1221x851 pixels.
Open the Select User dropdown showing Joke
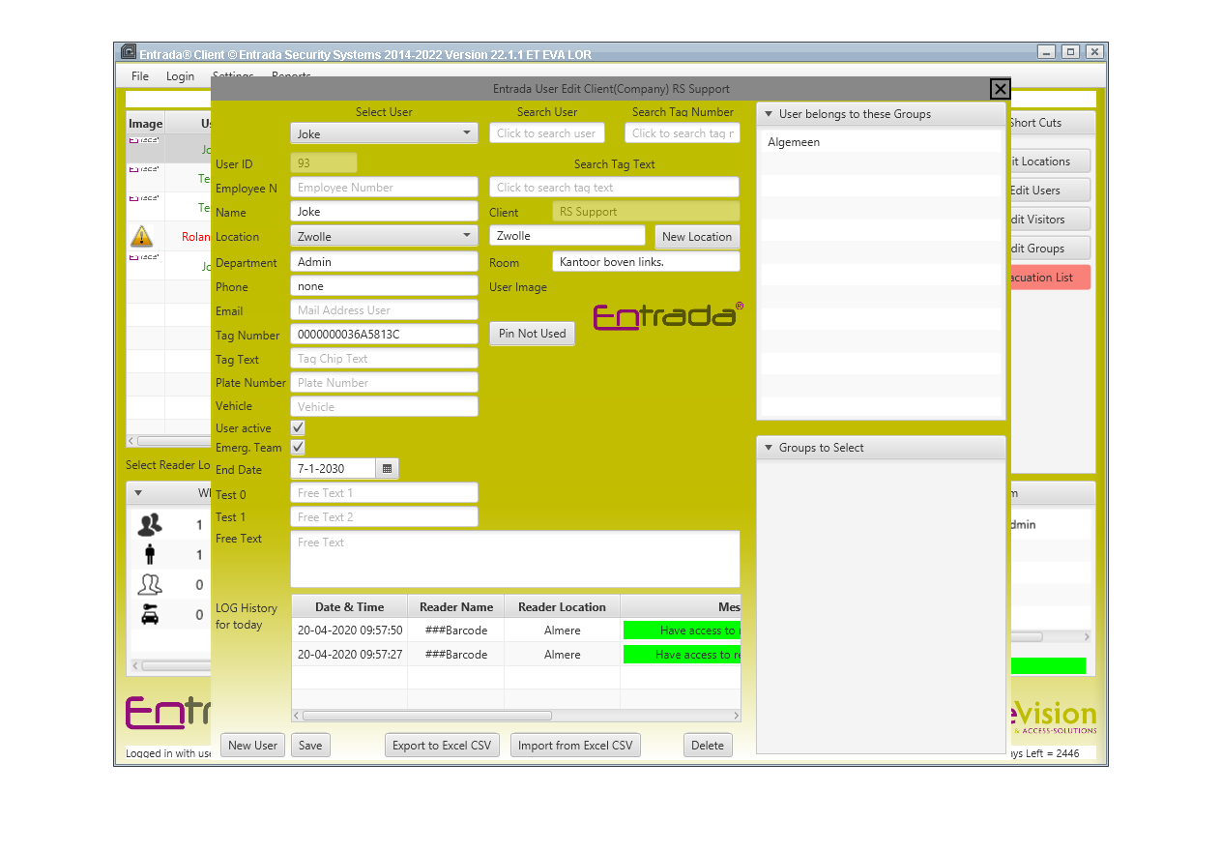click(384, 133)
